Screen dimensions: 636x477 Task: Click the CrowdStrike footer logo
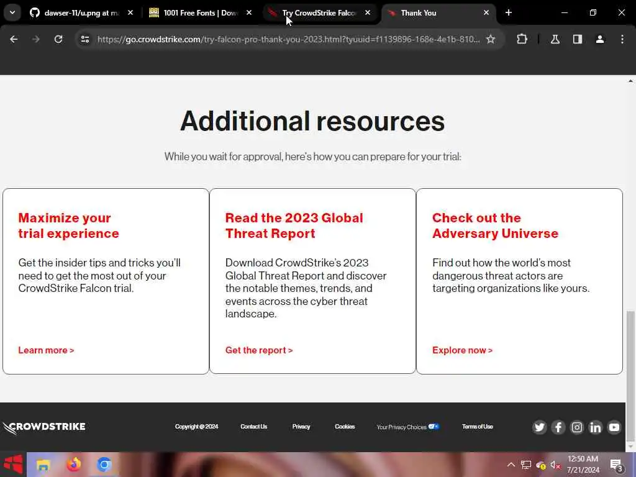coord(44,427)
